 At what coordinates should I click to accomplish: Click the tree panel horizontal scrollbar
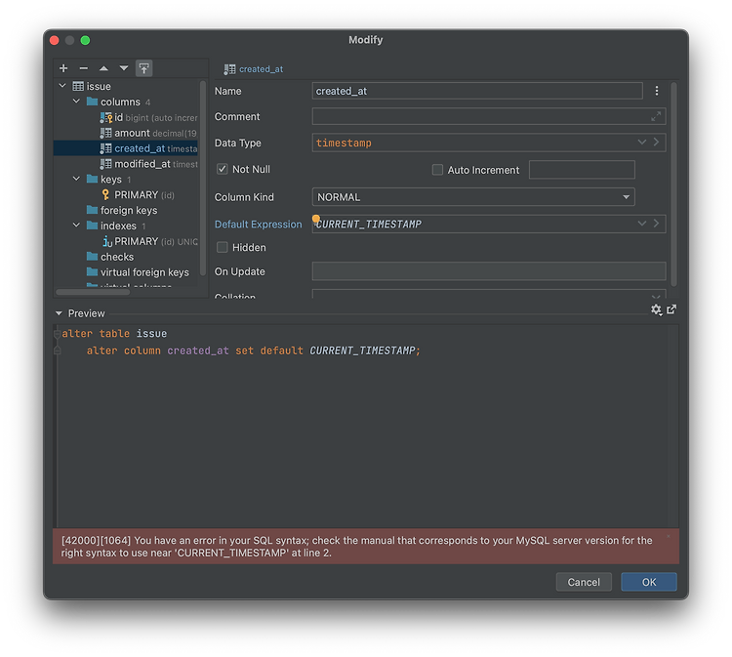pos(93,292)
